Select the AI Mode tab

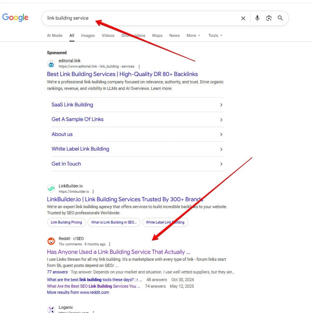54,35
